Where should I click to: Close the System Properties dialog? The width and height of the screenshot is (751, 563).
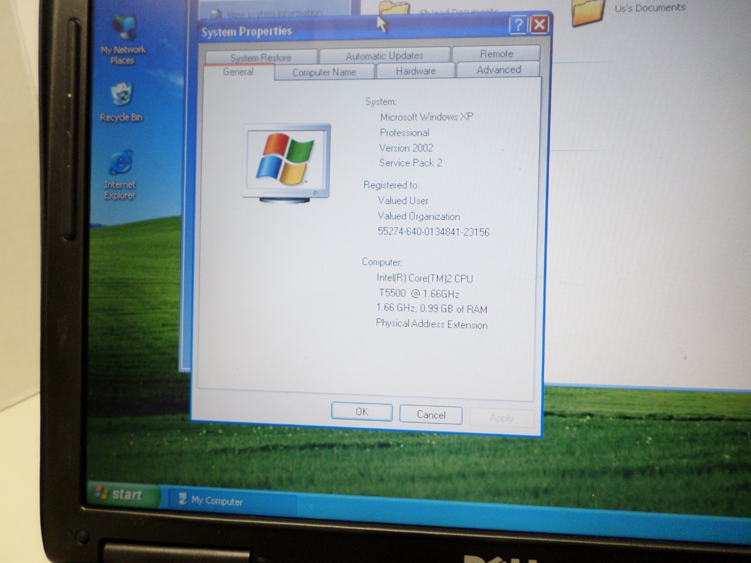pos(539,24)
